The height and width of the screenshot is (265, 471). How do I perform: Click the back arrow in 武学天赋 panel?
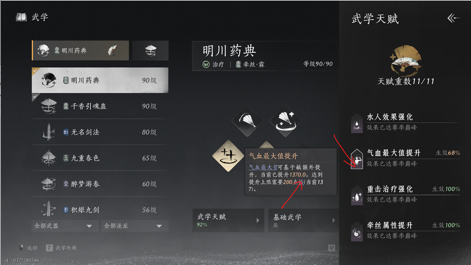(x=453, y=18)
